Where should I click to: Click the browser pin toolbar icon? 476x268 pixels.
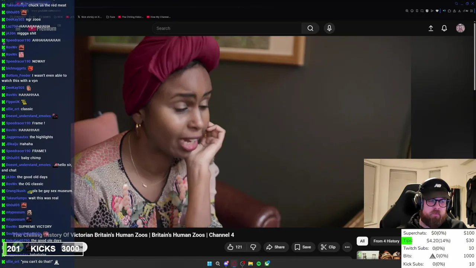(x=417, y=11)
